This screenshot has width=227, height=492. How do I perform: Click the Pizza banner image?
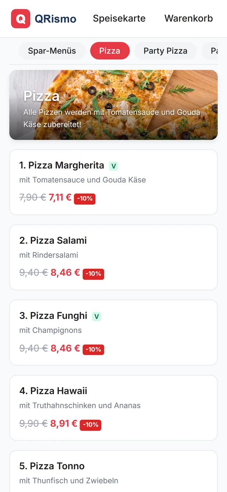[x=113, y=105]
